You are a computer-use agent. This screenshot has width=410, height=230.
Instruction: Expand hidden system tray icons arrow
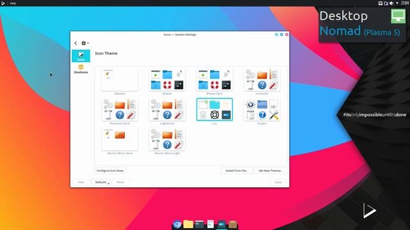pos(397,3)
